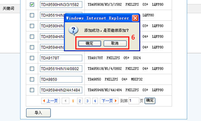Uncheck the TDA9590H/N3/3/1582 checkbox
Screen dimensions: 201x121
pos(32,5)
